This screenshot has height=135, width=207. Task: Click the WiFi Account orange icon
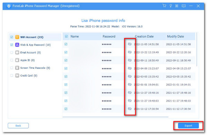pos(17,37)
